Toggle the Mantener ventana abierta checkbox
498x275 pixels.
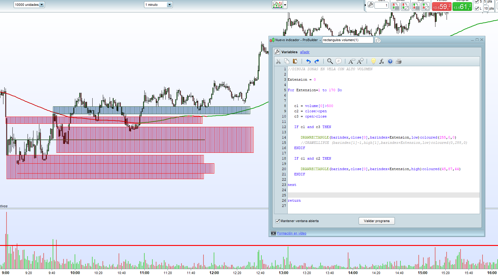(x=278, y=221)
